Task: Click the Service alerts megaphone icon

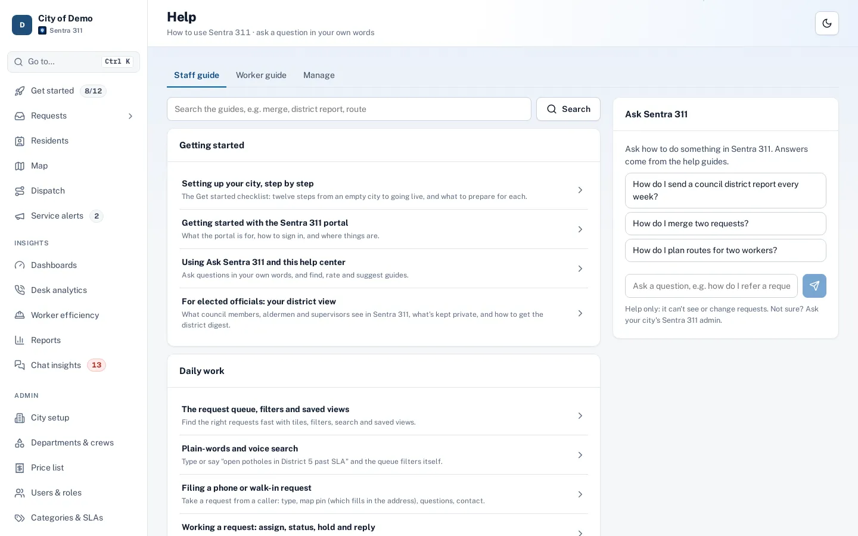Action: pyautogui.click(x=20, y=216)
